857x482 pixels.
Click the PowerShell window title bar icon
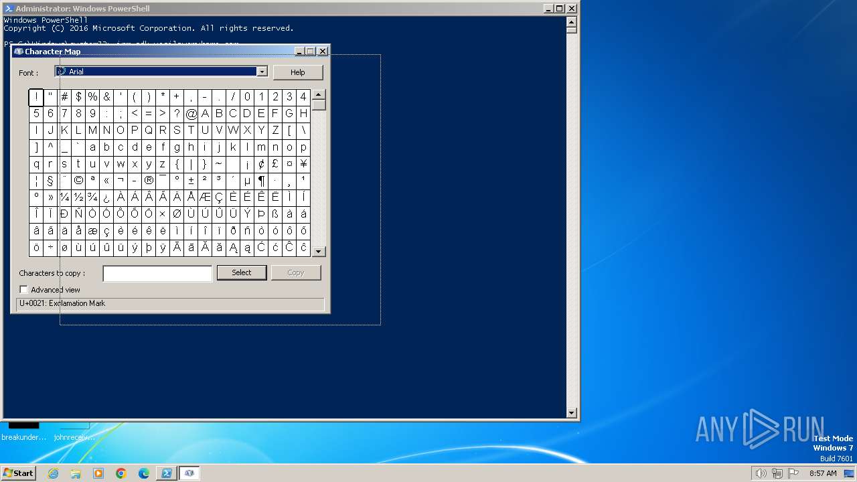[x=9, y=9]
